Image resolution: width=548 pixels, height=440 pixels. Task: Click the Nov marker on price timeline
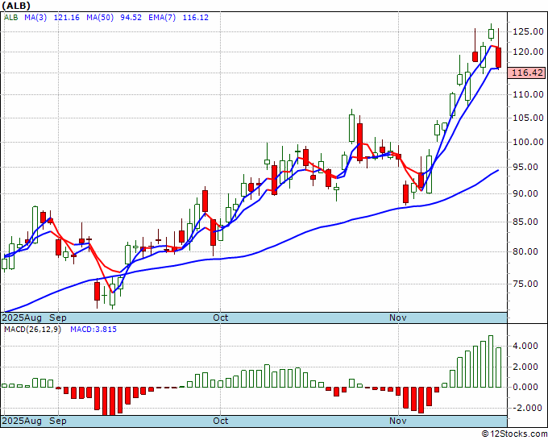398,318
